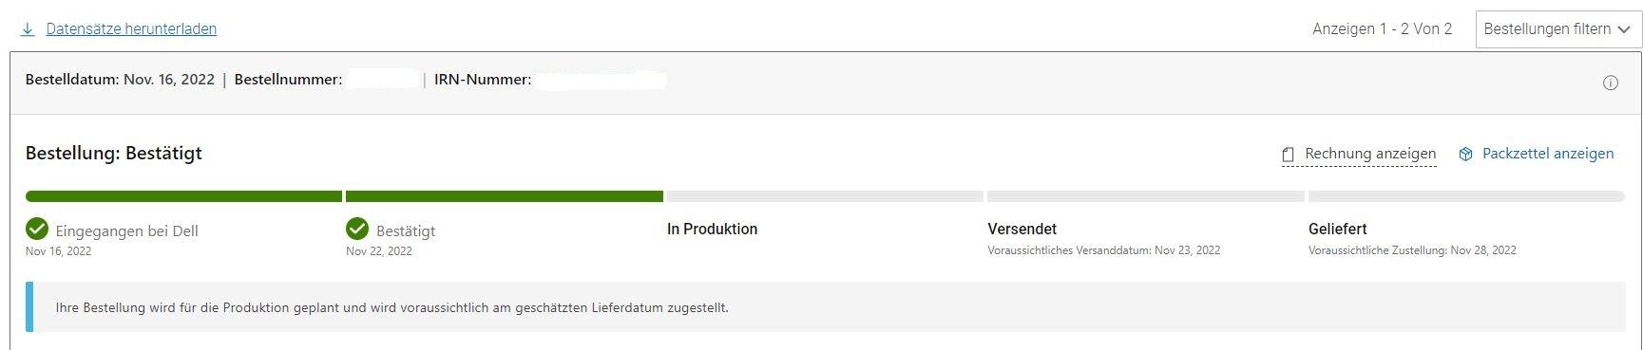Select the Geliefert status step

pos(1338,230)
